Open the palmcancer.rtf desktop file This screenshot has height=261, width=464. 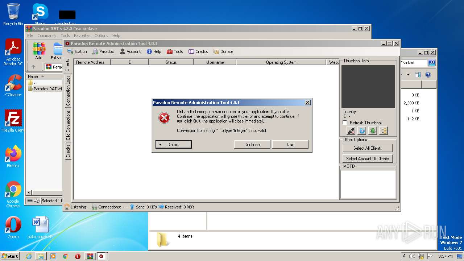[x=40, y=227]
